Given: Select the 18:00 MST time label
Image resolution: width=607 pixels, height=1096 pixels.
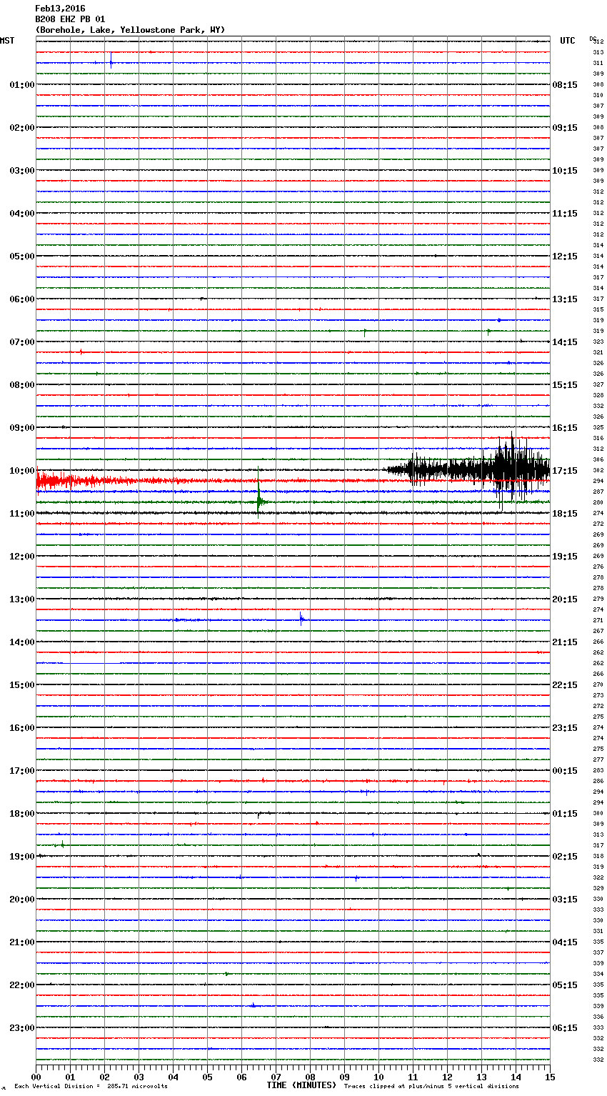Looking at the screenshot, I should (x=22, y=814).
